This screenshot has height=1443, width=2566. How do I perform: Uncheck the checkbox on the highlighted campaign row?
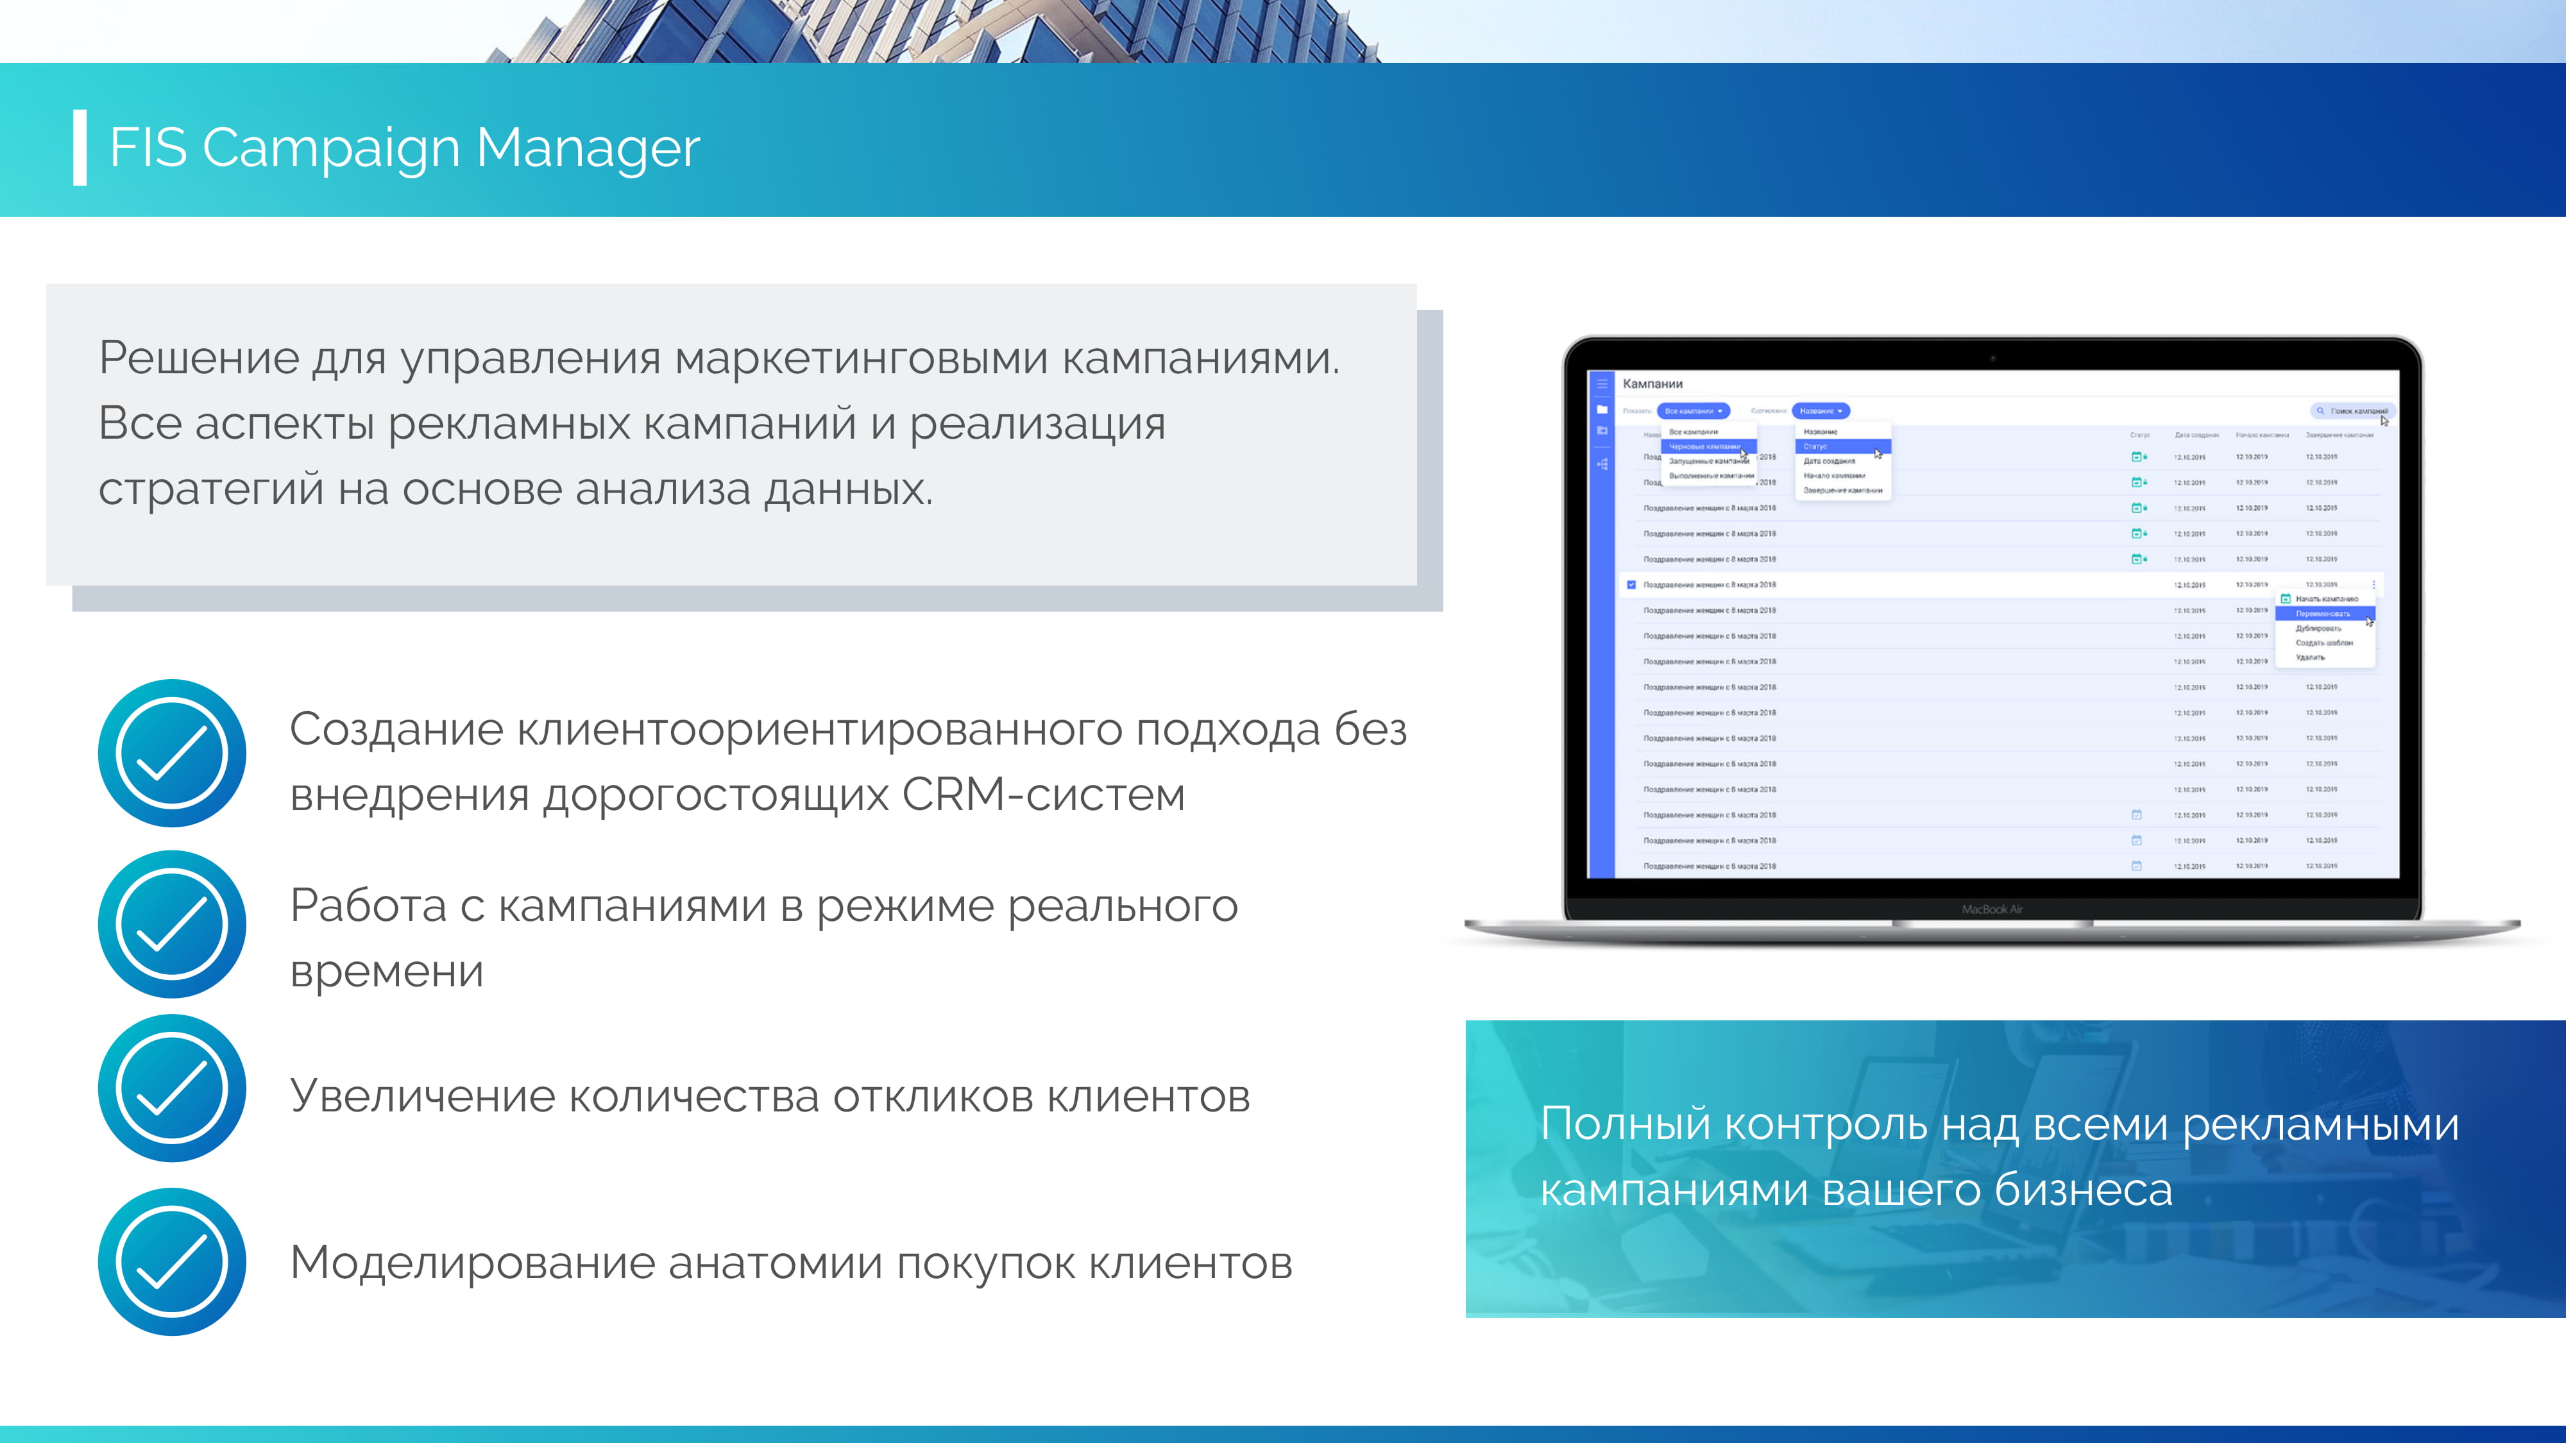tap(1631, 584)
